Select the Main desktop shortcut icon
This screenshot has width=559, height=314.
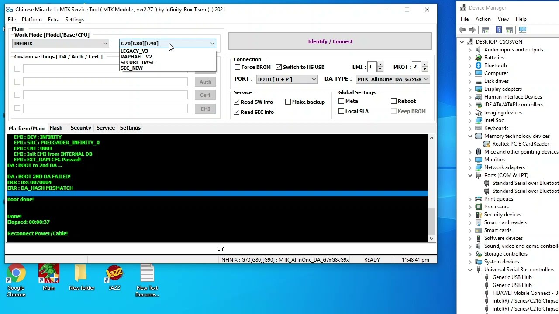[x=48, y=277]
